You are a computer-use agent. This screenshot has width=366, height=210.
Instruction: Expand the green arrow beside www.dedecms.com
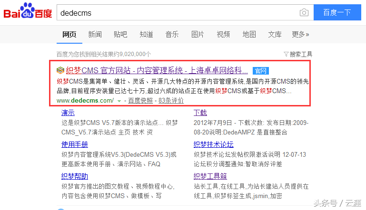click(x=119, y=101)
